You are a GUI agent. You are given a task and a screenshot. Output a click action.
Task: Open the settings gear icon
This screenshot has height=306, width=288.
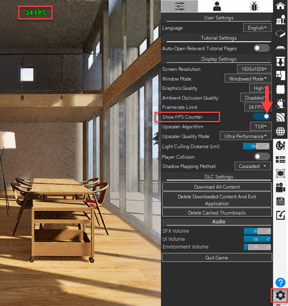click(281, 295)
